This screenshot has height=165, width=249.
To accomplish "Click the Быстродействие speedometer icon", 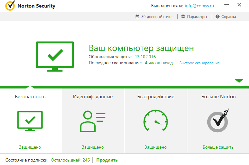I will pyautogui.click(x=156, y=120).
